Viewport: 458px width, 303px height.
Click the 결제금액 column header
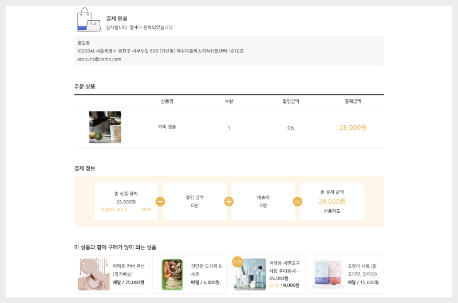tap(353, 101)
